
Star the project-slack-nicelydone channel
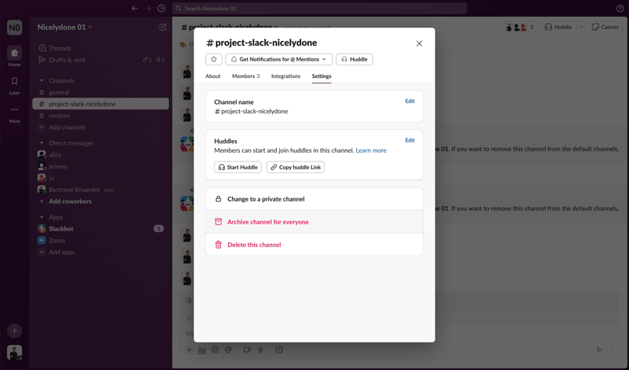213,59
